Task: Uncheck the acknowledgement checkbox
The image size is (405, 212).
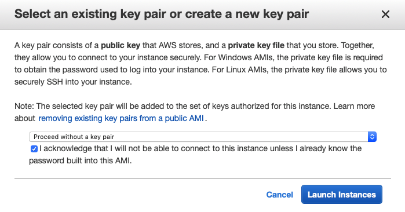Action: [34, 149]
